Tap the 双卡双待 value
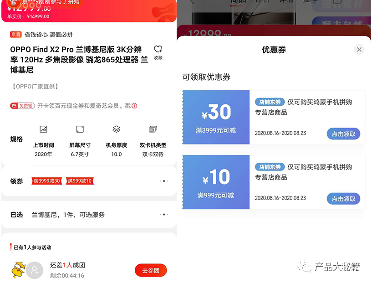372x283 pixels. 153,154
